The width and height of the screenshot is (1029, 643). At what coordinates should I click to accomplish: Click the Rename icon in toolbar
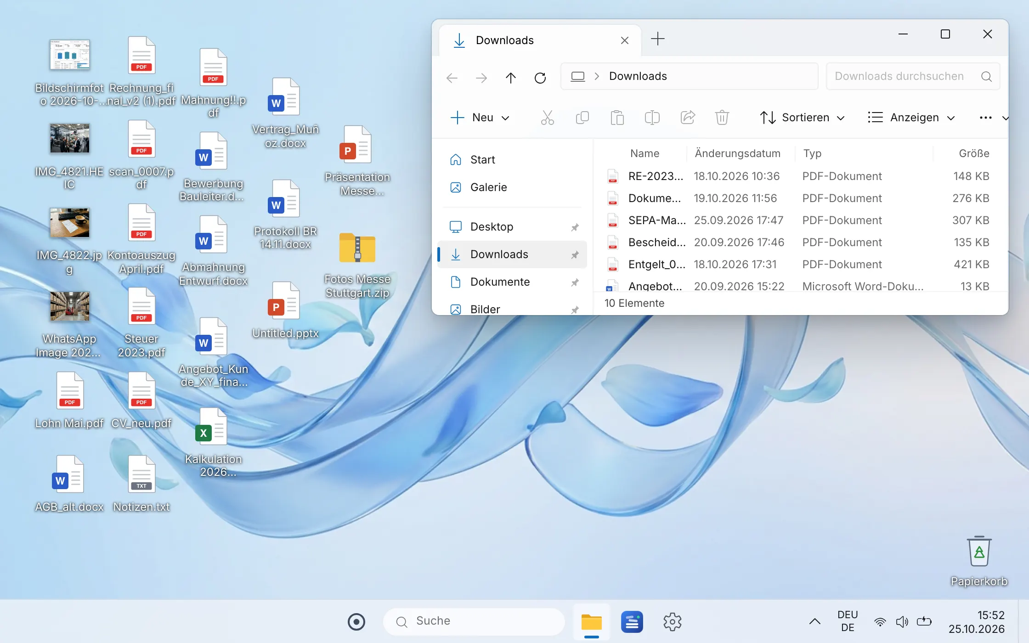(652, 118)
